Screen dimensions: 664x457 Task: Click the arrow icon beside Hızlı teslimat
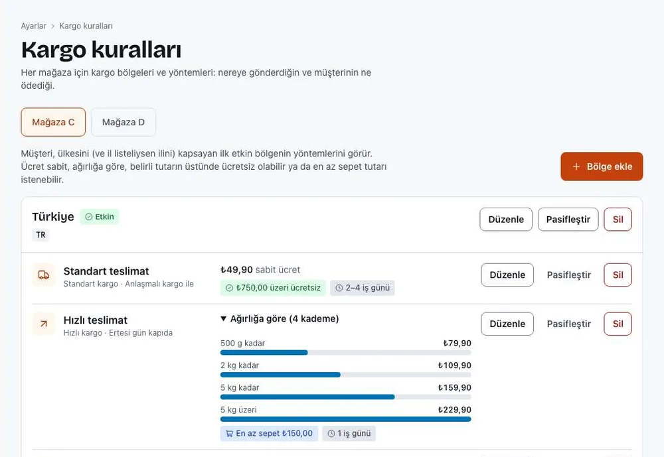click(x=44, y=324)
